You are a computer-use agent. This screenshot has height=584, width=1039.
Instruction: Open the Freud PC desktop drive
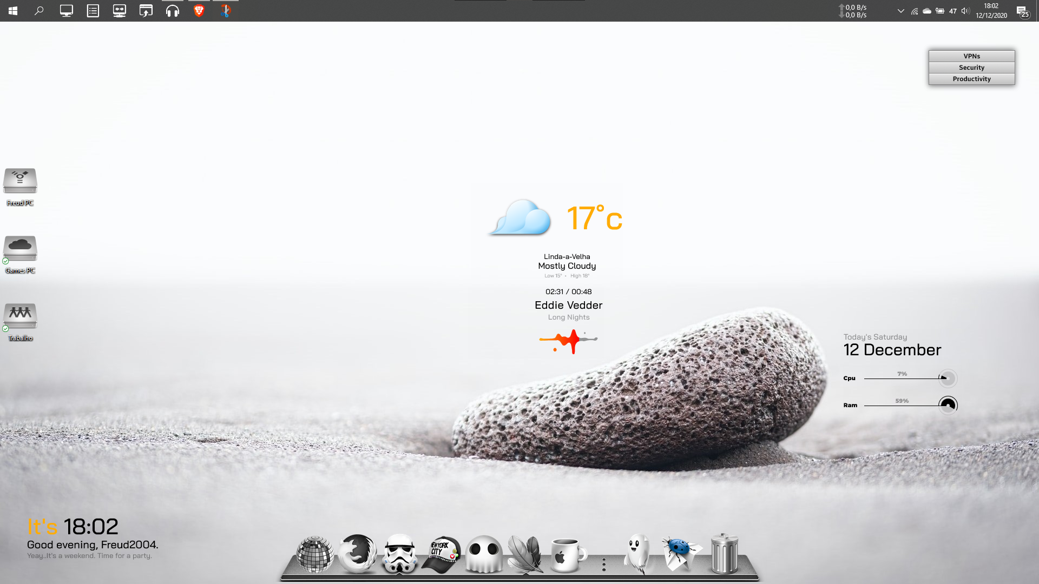coord(20,181)
